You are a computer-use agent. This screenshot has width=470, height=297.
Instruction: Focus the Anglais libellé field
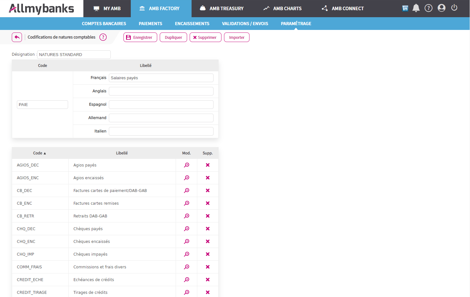[x=161, y=91]
